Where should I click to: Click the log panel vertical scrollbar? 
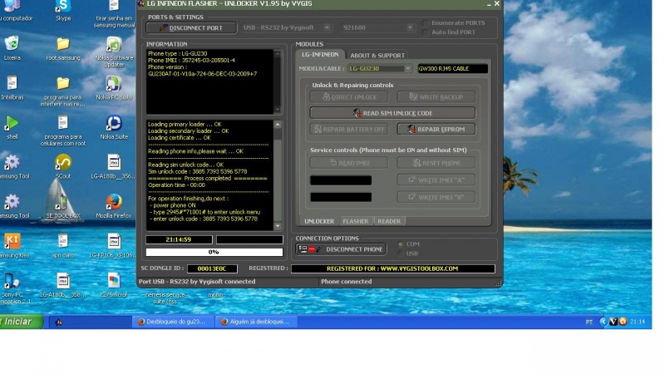278,175
